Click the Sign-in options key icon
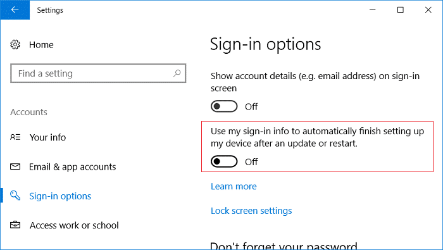Viewport: 443px width, 250px height. tap(15, 196)
